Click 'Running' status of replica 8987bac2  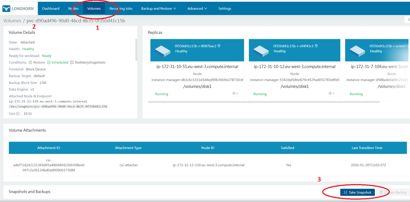click(x=162, y=94)
